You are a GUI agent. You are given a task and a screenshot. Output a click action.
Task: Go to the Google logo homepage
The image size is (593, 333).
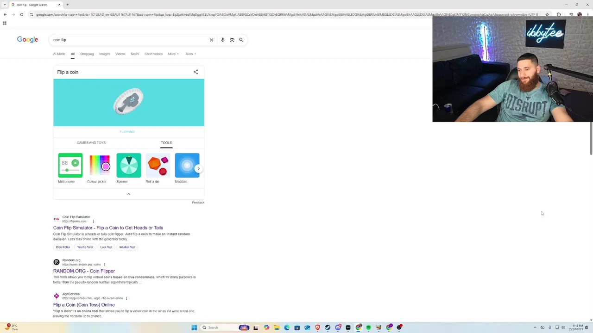[x=27, y=40]
